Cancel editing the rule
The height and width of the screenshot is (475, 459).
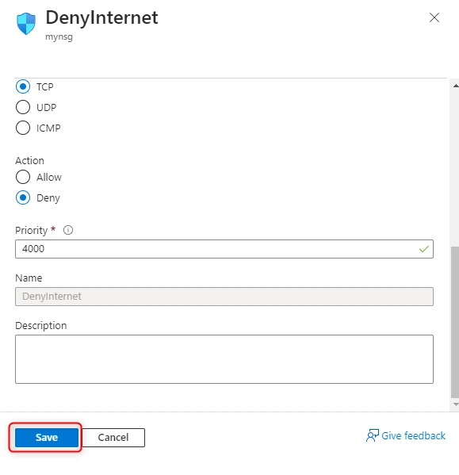coord(113,437)
